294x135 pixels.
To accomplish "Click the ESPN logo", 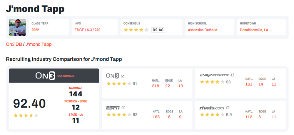I will (x=113, y=108).
